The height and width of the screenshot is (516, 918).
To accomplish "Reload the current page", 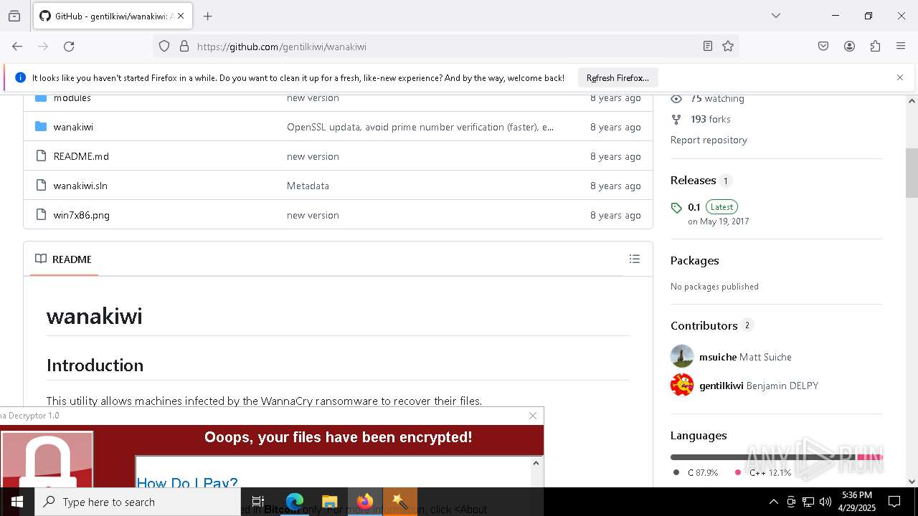I will click(x=69, y=47).
